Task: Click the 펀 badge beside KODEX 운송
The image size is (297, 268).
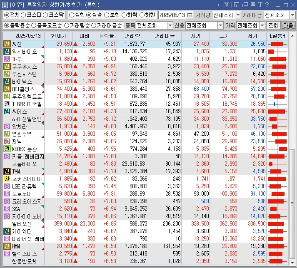Action: [x=7, y=149]
